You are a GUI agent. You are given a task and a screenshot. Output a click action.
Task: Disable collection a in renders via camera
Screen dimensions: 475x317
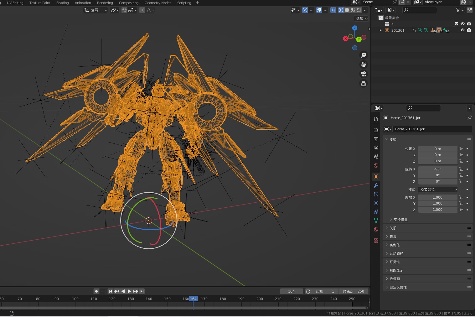click(469, 24)
